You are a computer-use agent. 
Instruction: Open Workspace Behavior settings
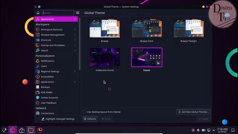[56, 29]
